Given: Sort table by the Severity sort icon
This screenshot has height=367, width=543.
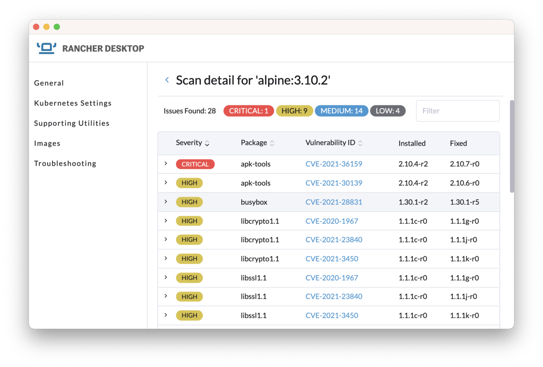Looking at the screenshot, I should [207, 143].
